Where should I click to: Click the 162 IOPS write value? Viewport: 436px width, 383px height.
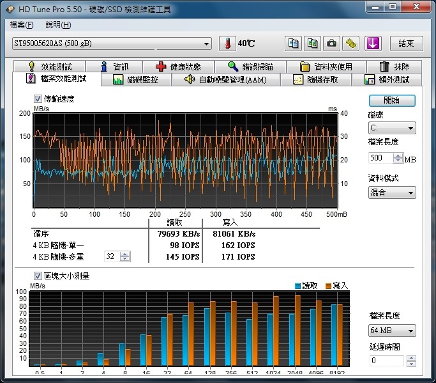pos(238,245)
